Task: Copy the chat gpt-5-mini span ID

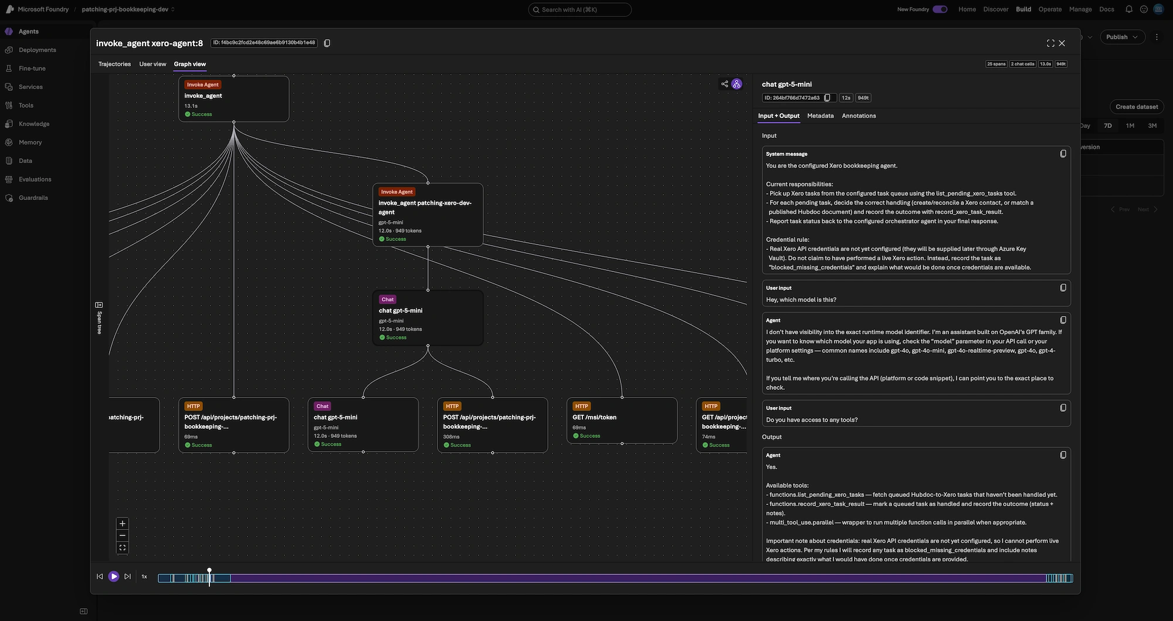Action: tap(828, 98)
